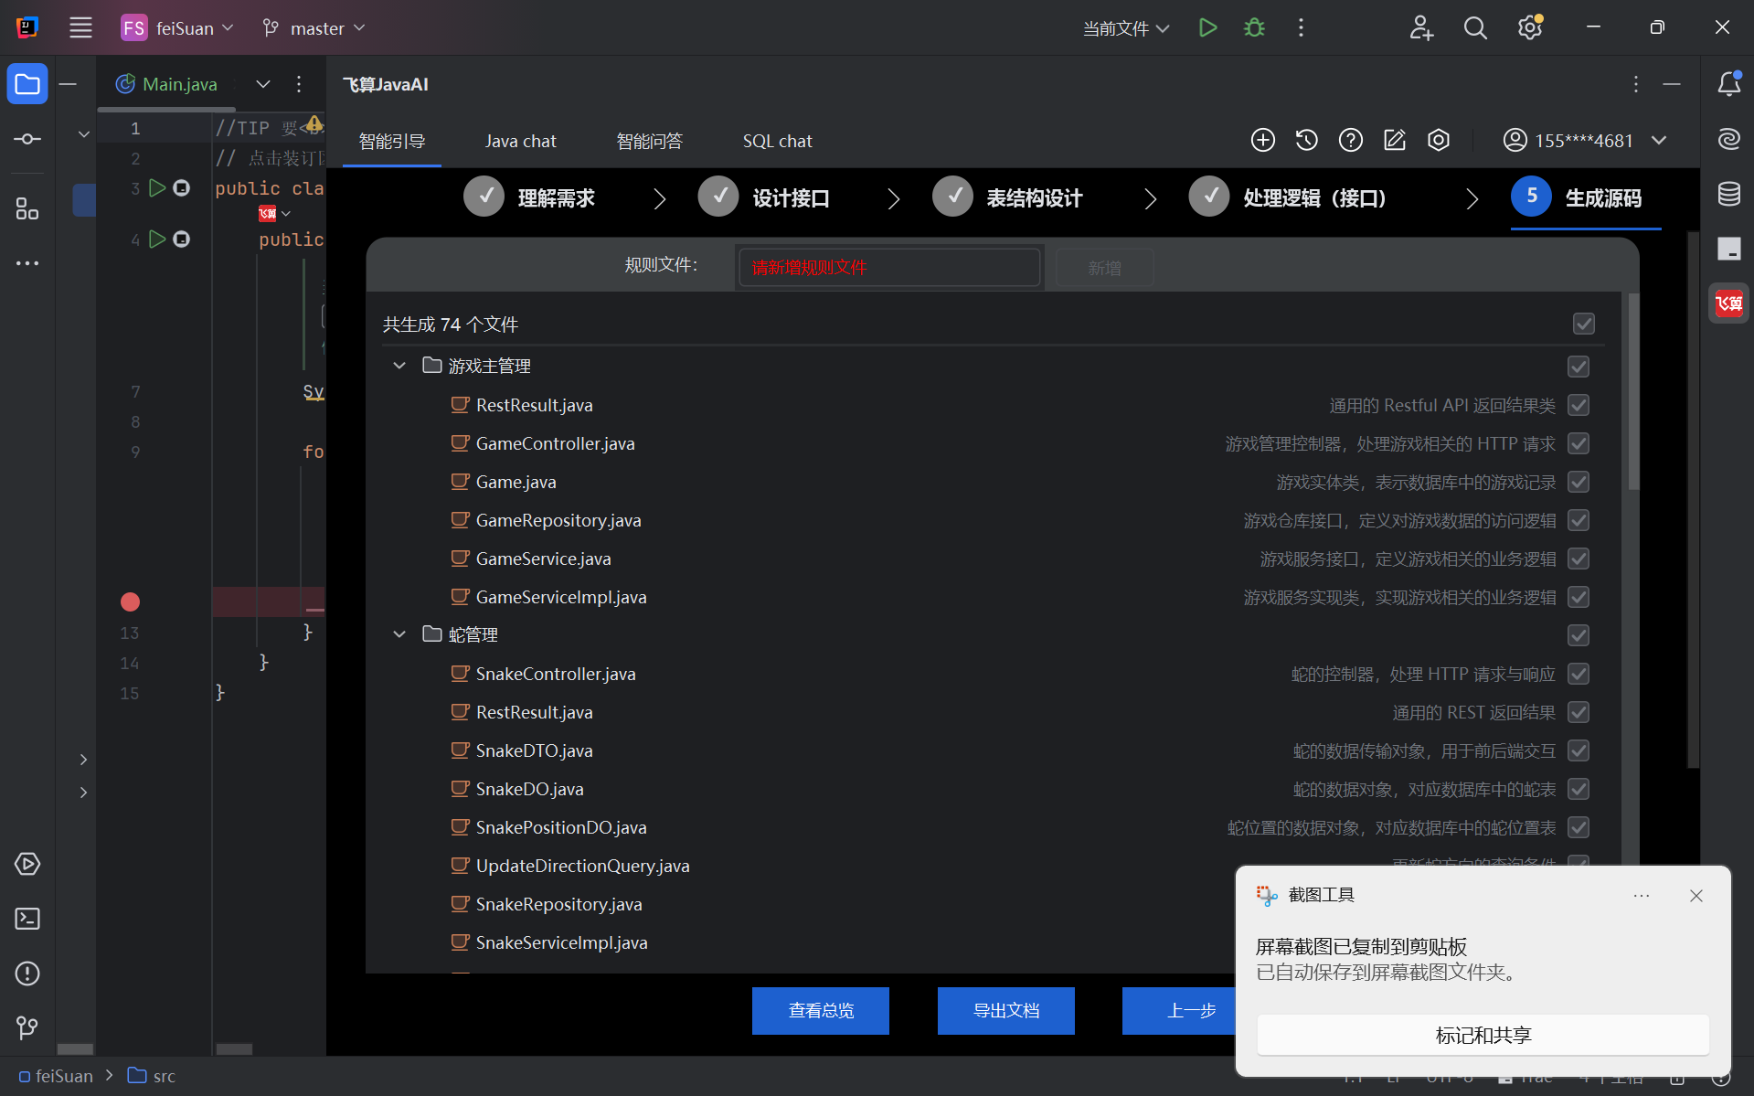
Task: Uncheck SnakeDTO.java file
Action: (1579, 750)
